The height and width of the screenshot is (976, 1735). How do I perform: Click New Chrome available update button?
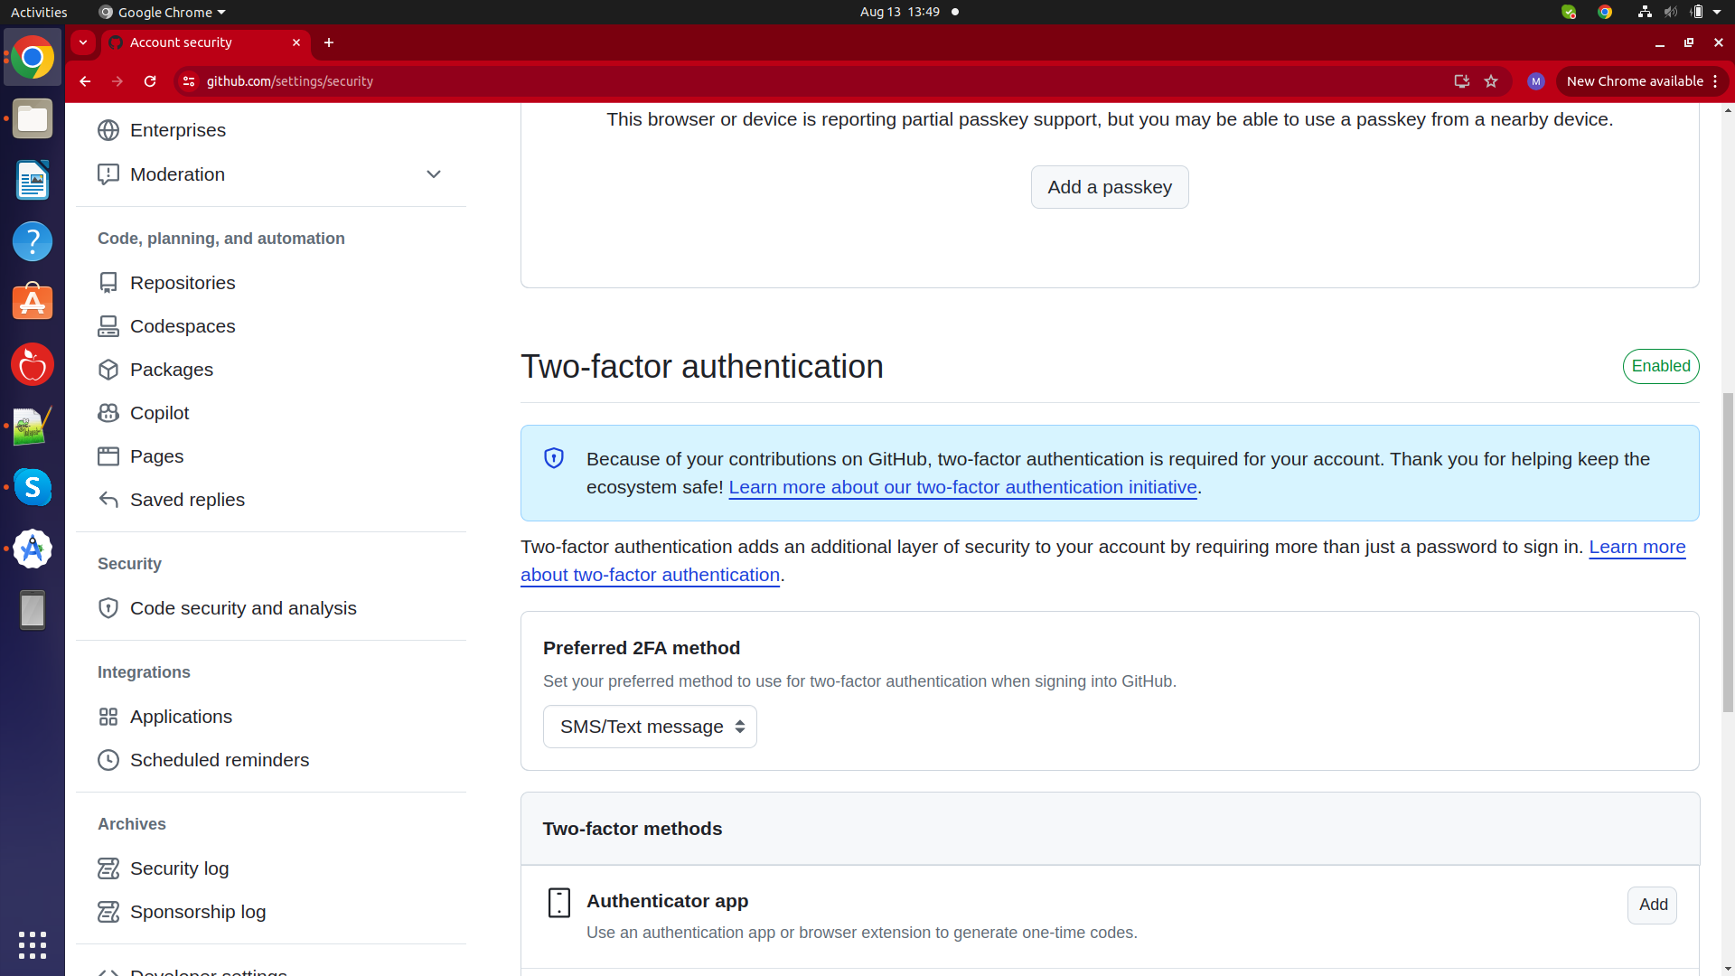[x=1642, y=81]
